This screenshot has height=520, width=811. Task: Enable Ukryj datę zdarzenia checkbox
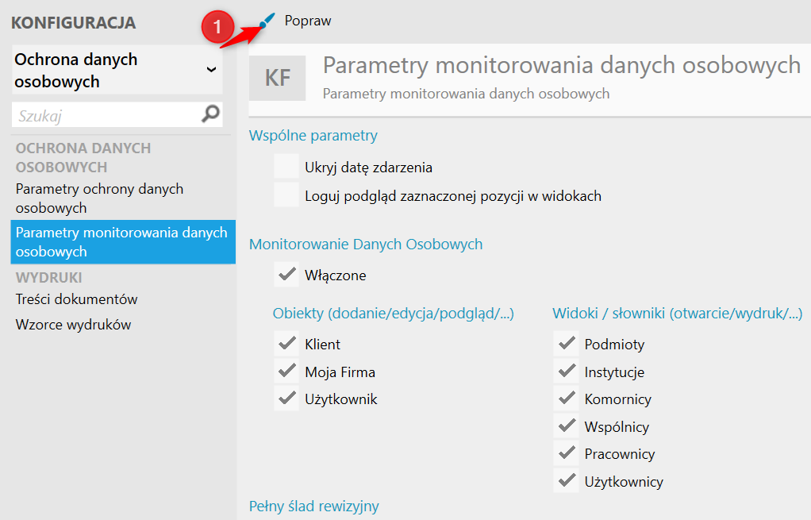[286, 168]
